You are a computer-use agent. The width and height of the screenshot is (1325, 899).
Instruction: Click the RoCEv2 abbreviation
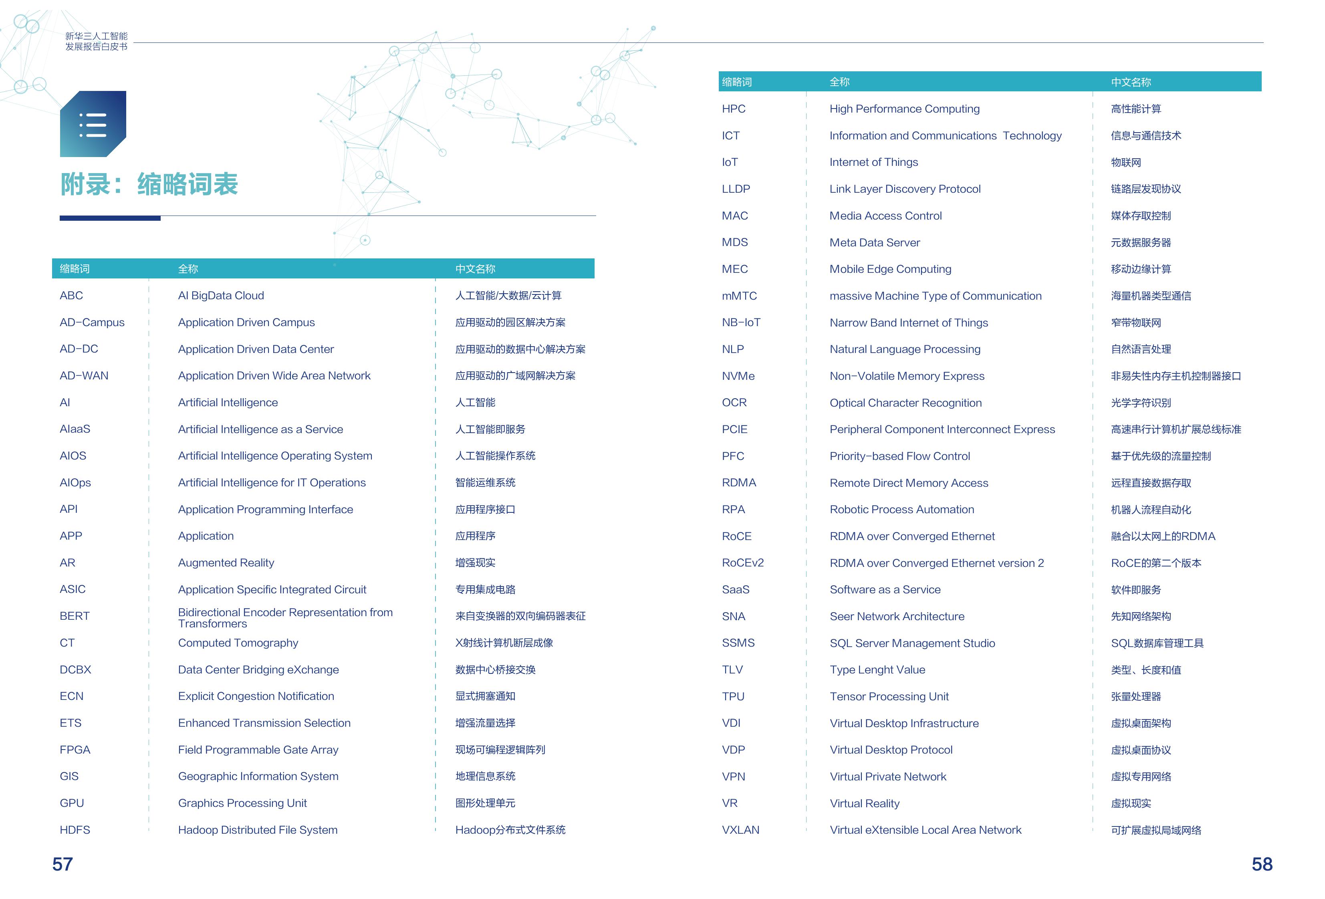(742, 562)
